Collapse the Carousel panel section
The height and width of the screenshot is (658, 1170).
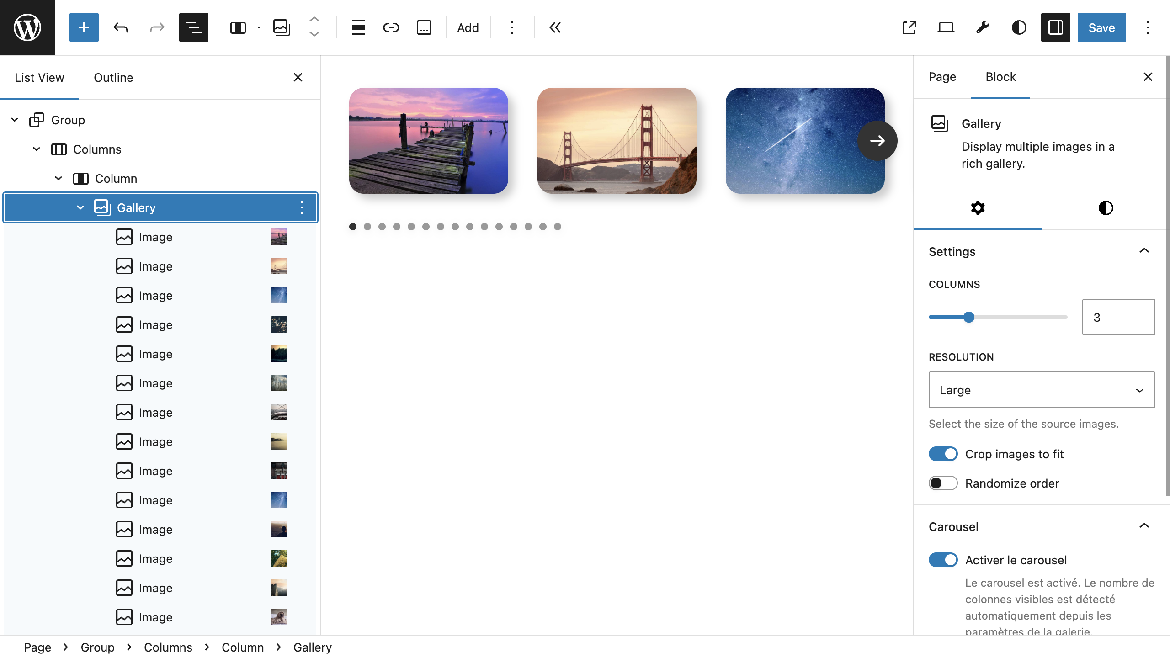point(1144,526)
